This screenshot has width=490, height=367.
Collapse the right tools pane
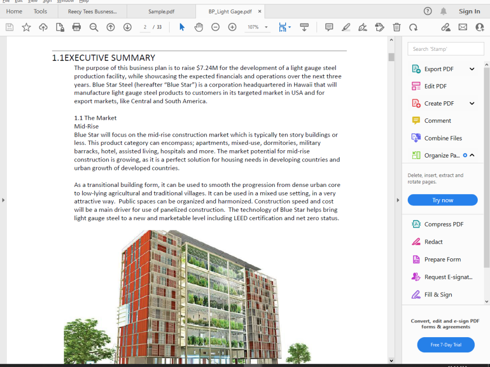click(x=398, y=200)
